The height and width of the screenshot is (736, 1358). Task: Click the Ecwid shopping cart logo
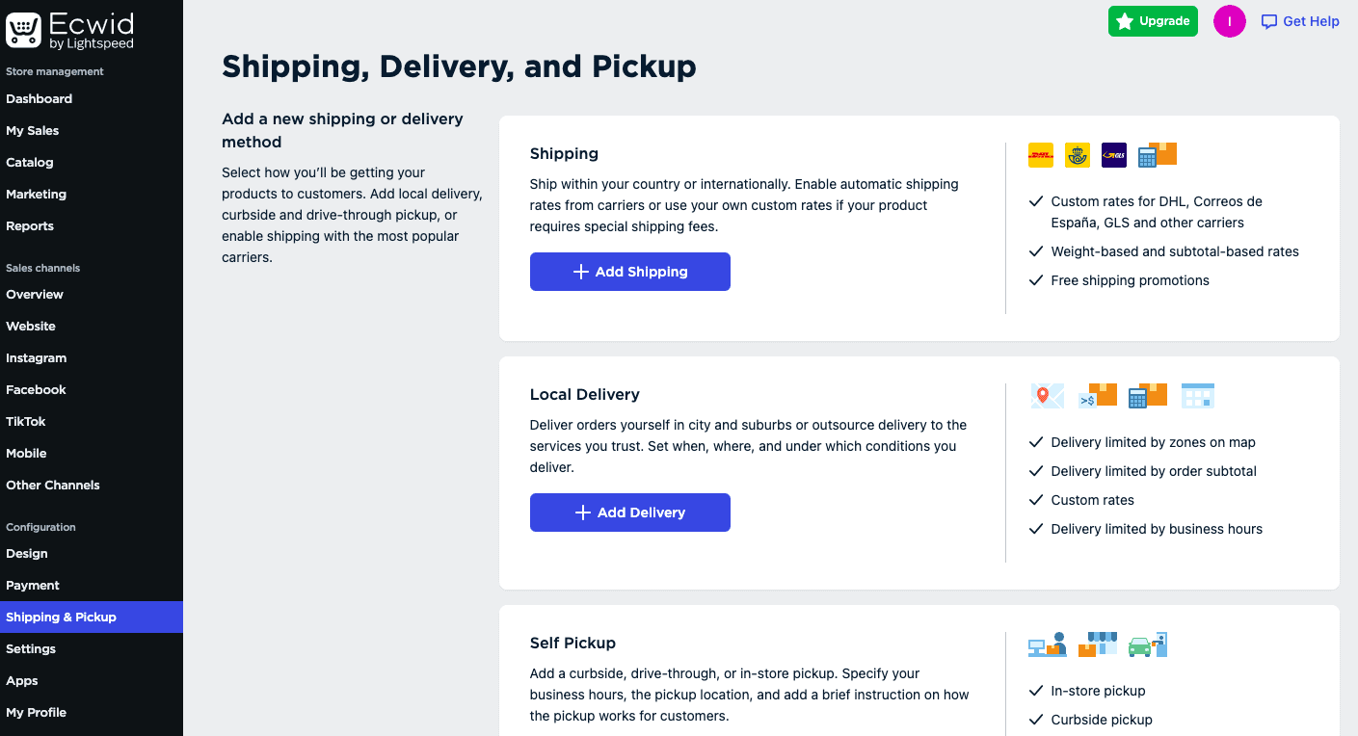(23, 30)
